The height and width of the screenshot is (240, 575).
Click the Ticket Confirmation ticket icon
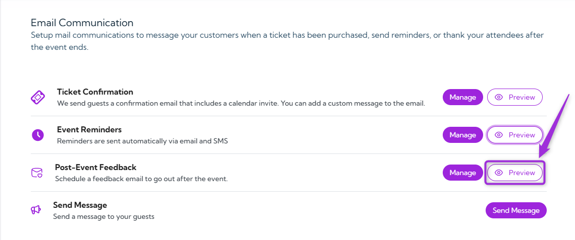point(38,97)
